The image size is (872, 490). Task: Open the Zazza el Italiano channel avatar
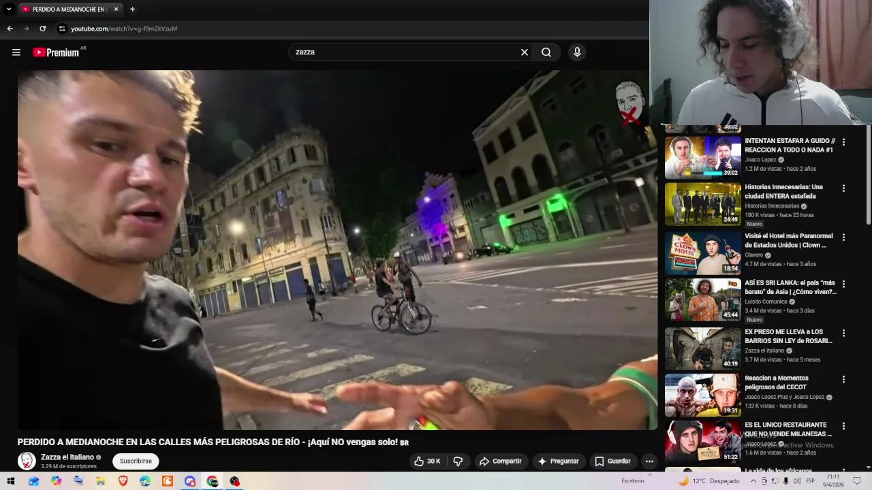point(27,461)
